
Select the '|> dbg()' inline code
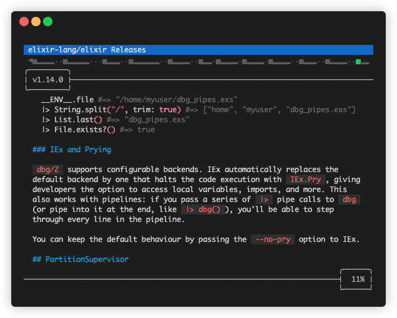[x=203, y=210]
